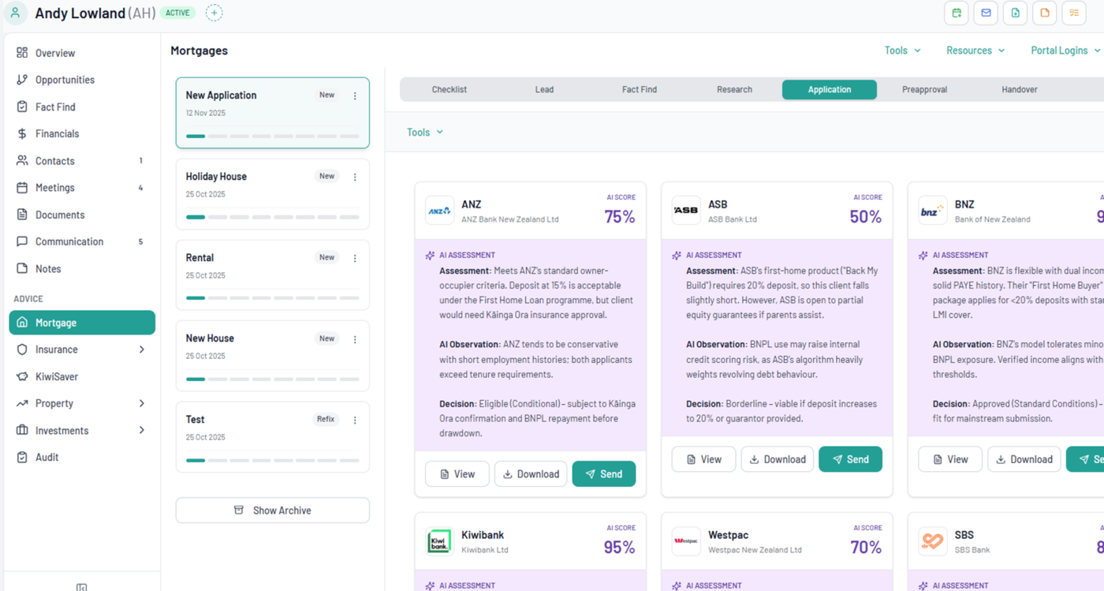This screenshot has width=1104, height=591.
Task: Click the Kiwibank logo thumbnail
Action: pos(439,541)
